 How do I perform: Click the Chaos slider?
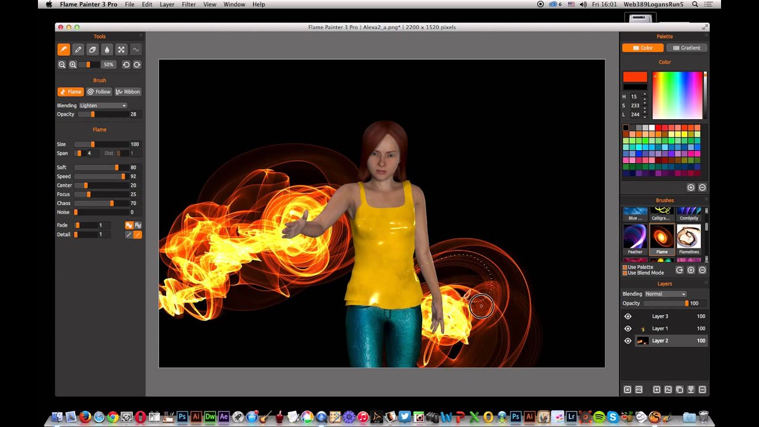102,203
